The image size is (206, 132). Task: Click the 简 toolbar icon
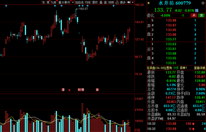[48, 2]
